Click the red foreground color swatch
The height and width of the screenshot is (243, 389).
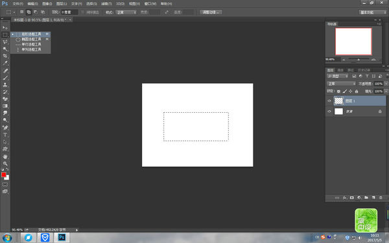[4, 175]
